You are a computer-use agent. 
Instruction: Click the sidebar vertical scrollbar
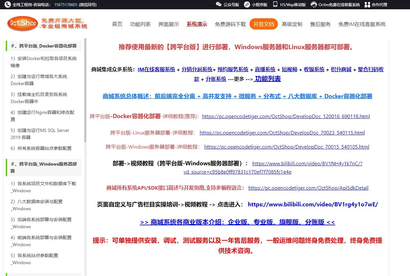[85, 90]
